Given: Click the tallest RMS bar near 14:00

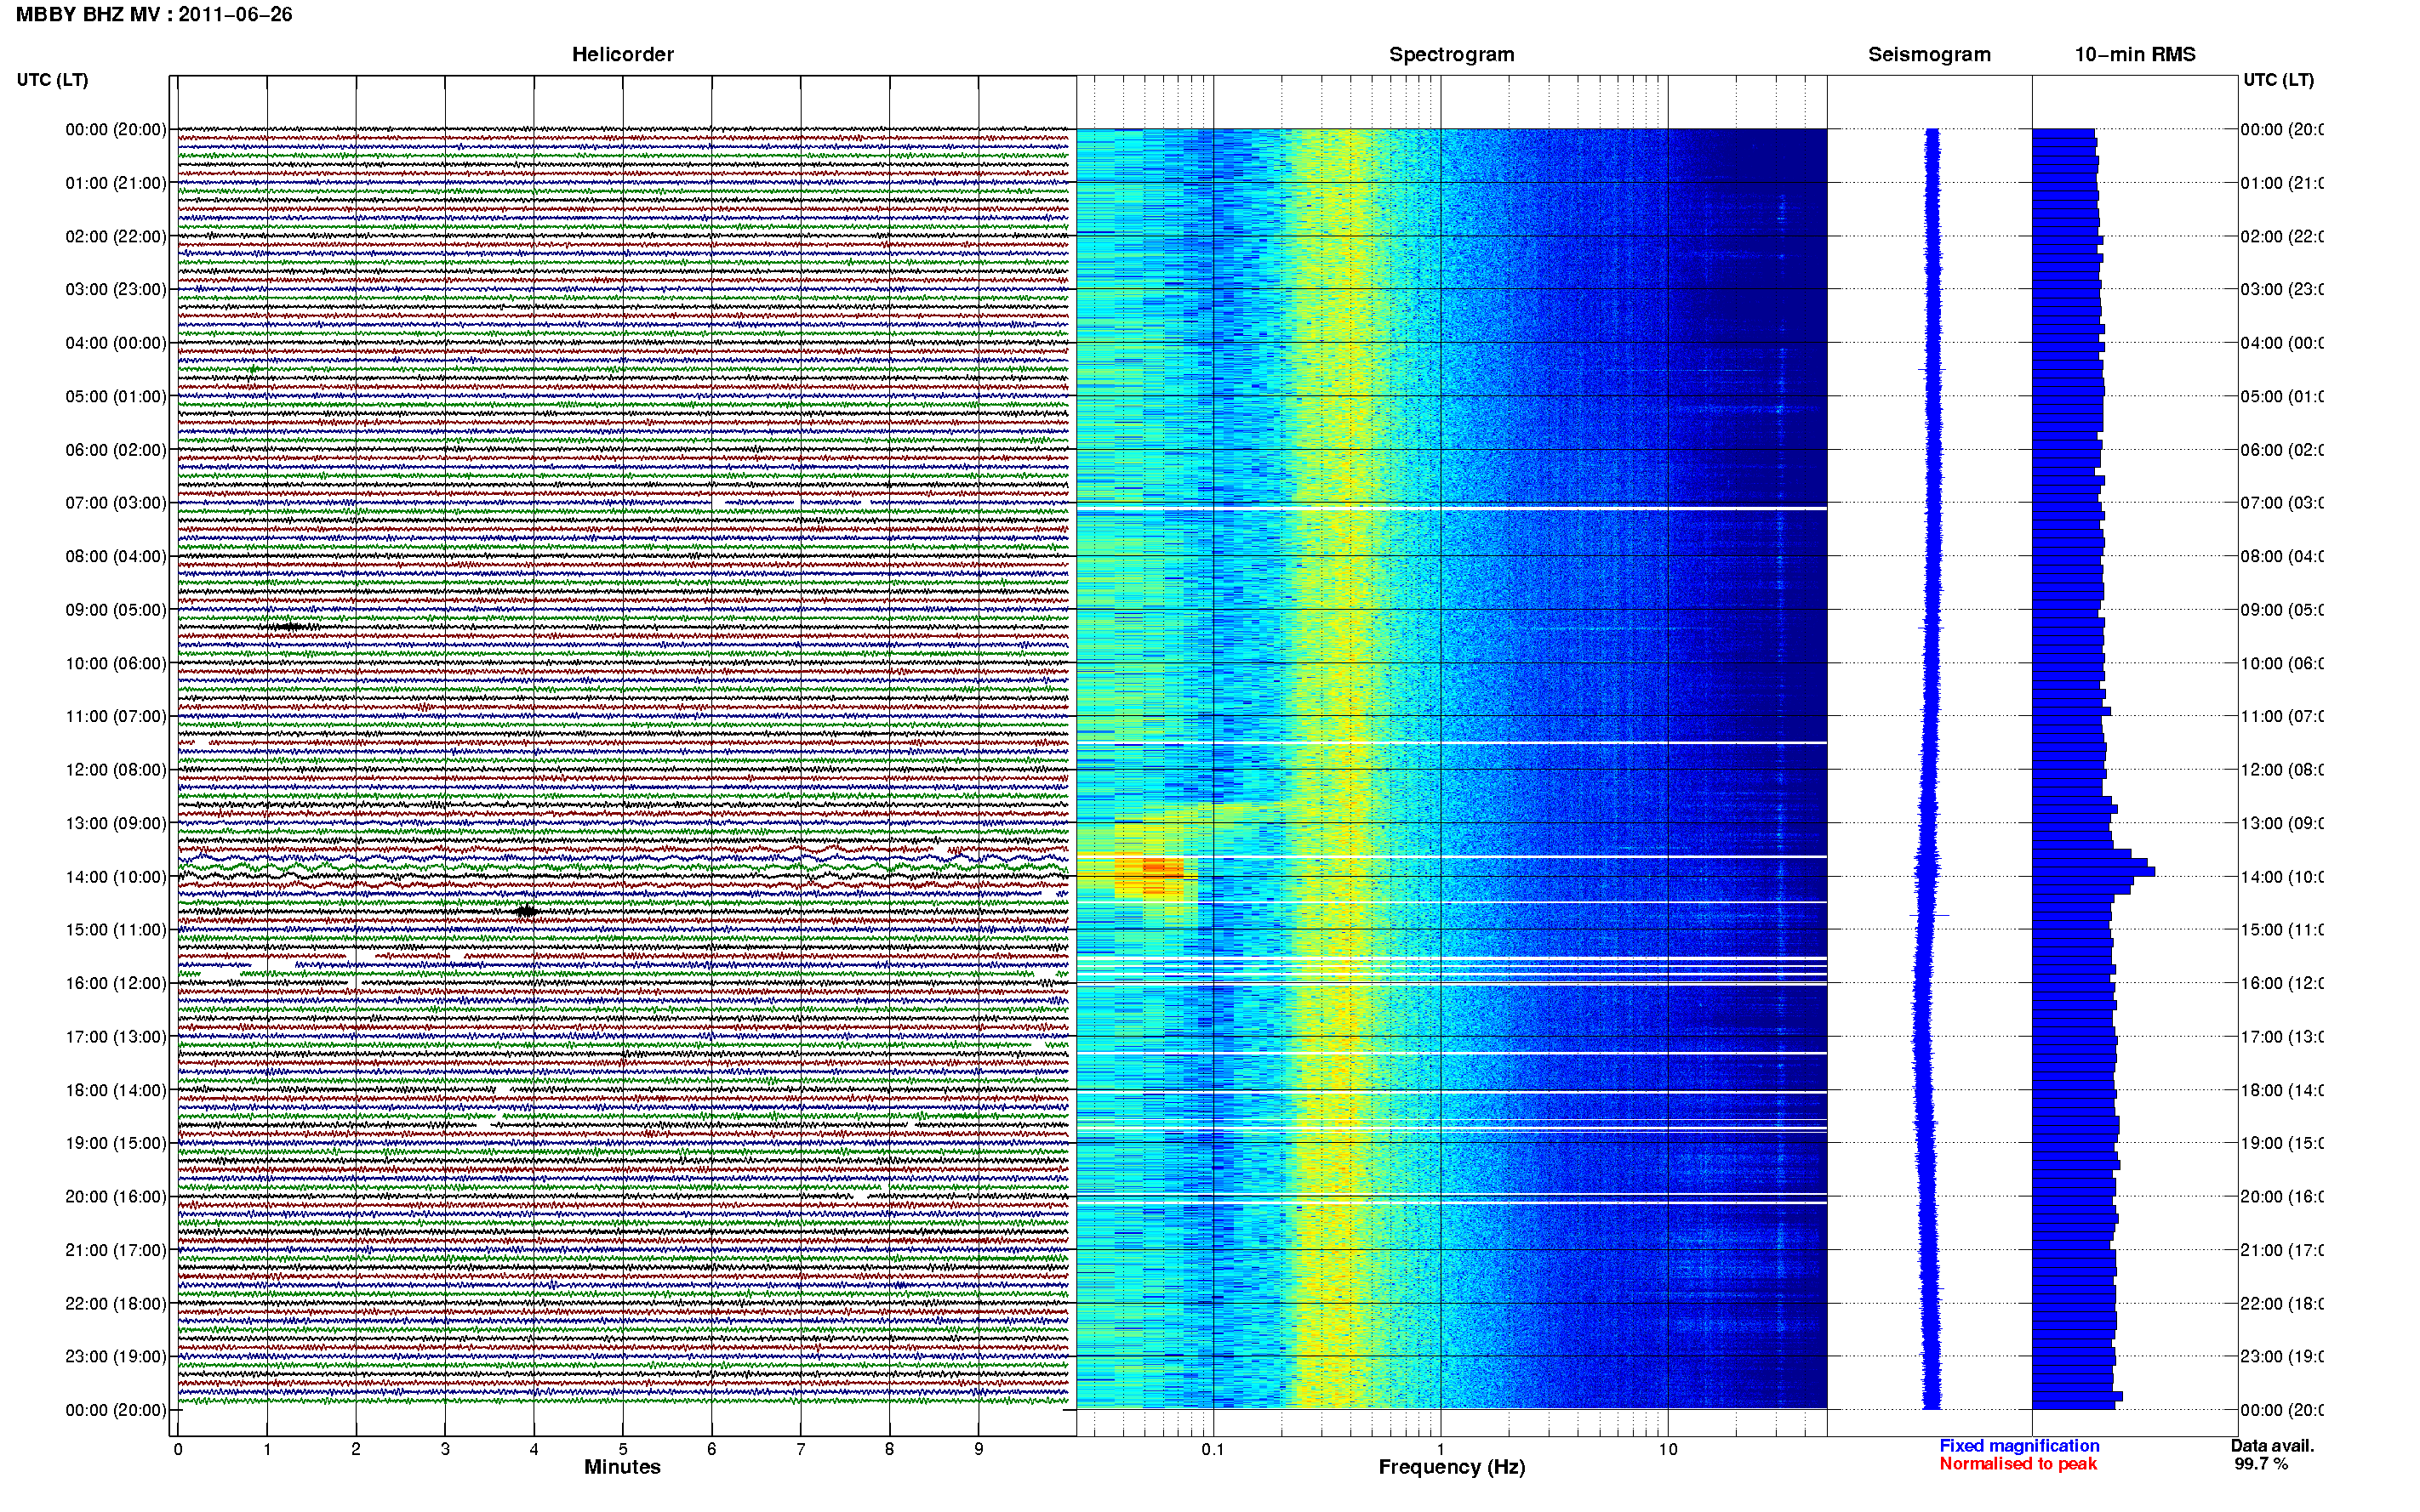Looking at the screenshot, I should 2093,872.
